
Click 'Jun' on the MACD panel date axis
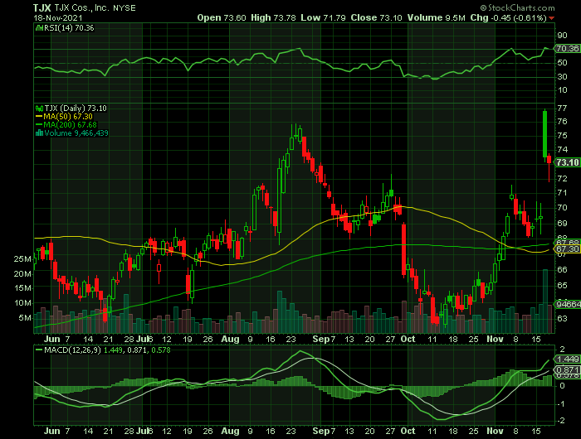coord(51,432)
